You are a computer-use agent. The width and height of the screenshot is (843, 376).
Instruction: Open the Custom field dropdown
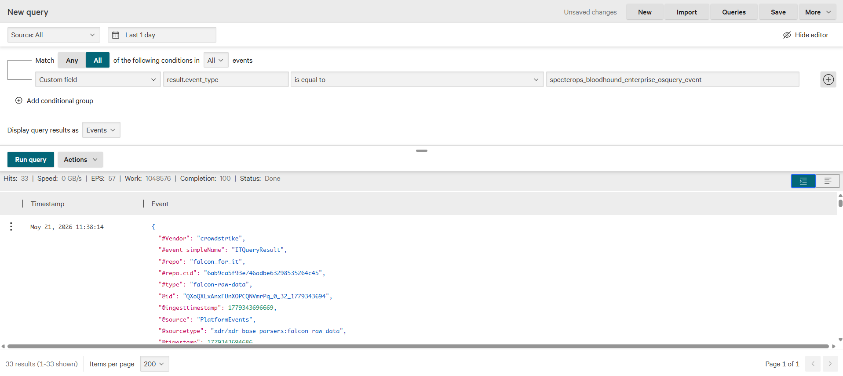[98, 79]
